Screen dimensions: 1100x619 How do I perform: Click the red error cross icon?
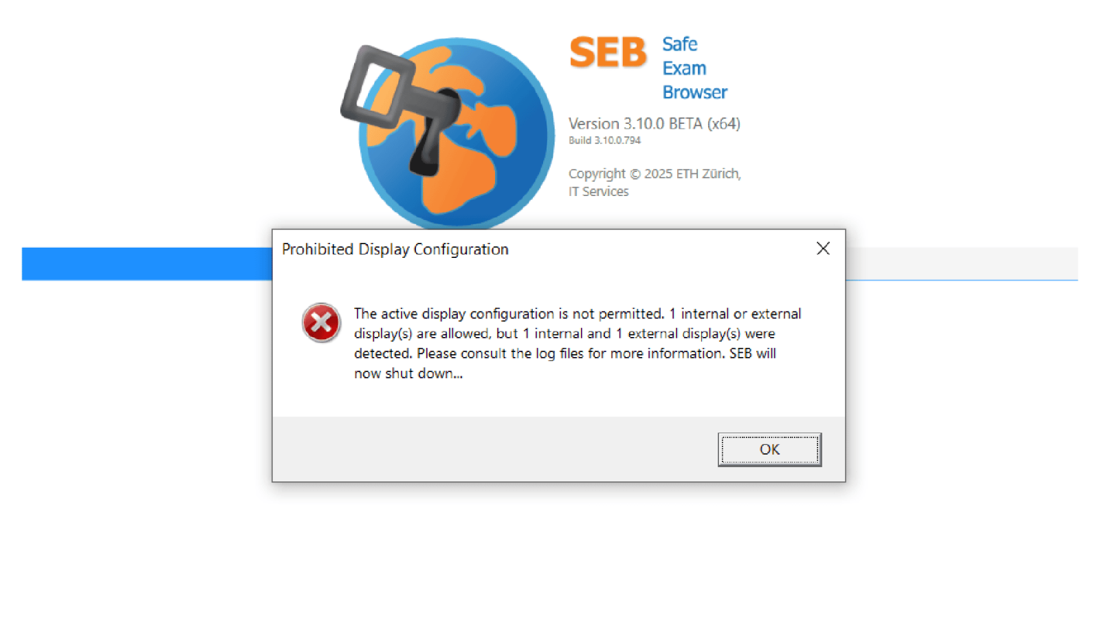click(321, 323)
